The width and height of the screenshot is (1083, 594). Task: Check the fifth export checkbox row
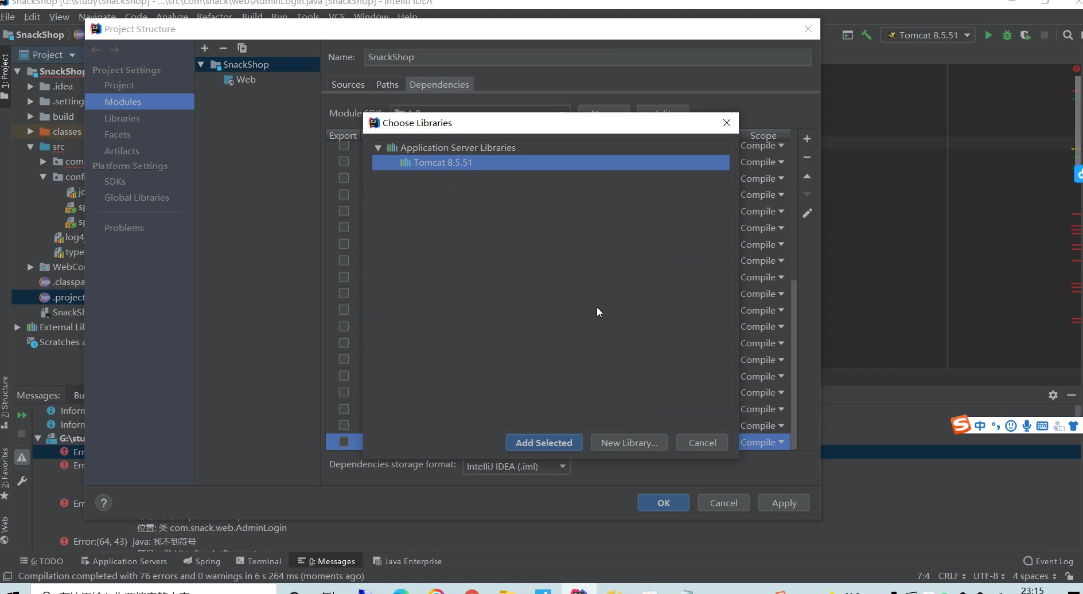[344, 211]
